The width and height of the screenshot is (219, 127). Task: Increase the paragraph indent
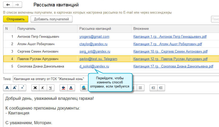click(153, 88)
